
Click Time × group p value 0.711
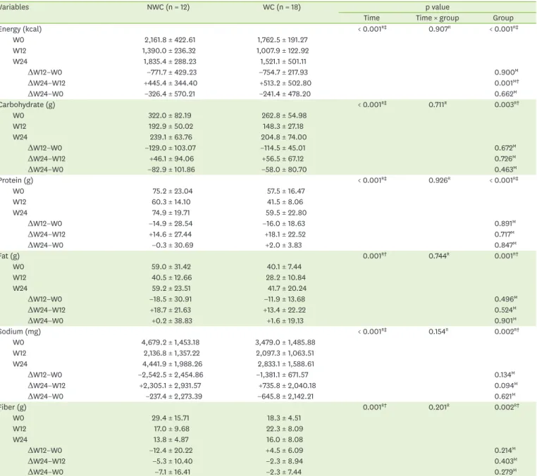pos(438,105)
